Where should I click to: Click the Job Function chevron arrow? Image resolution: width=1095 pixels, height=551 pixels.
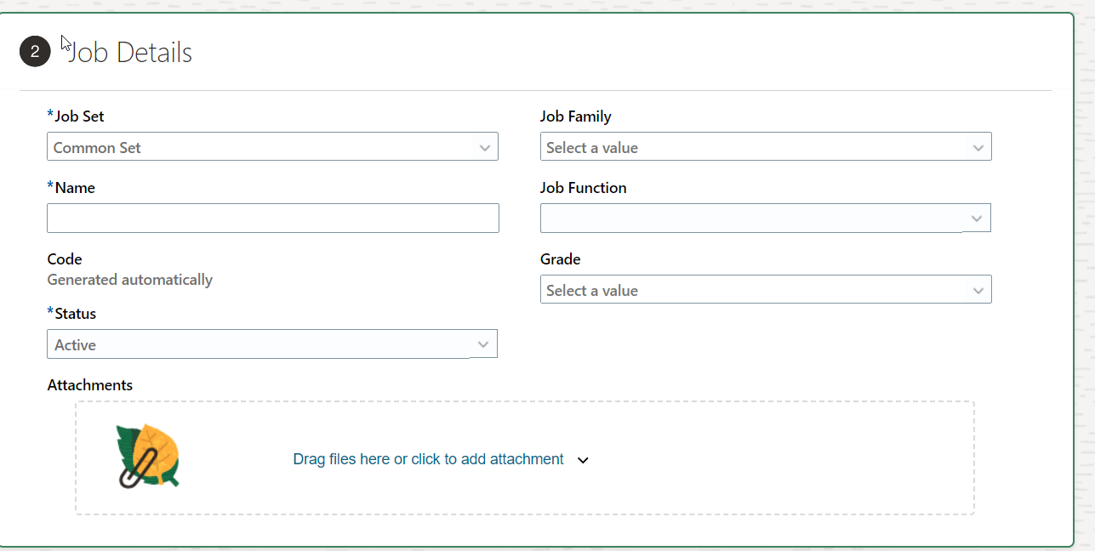pyautogui.click(x=977, y=219)
